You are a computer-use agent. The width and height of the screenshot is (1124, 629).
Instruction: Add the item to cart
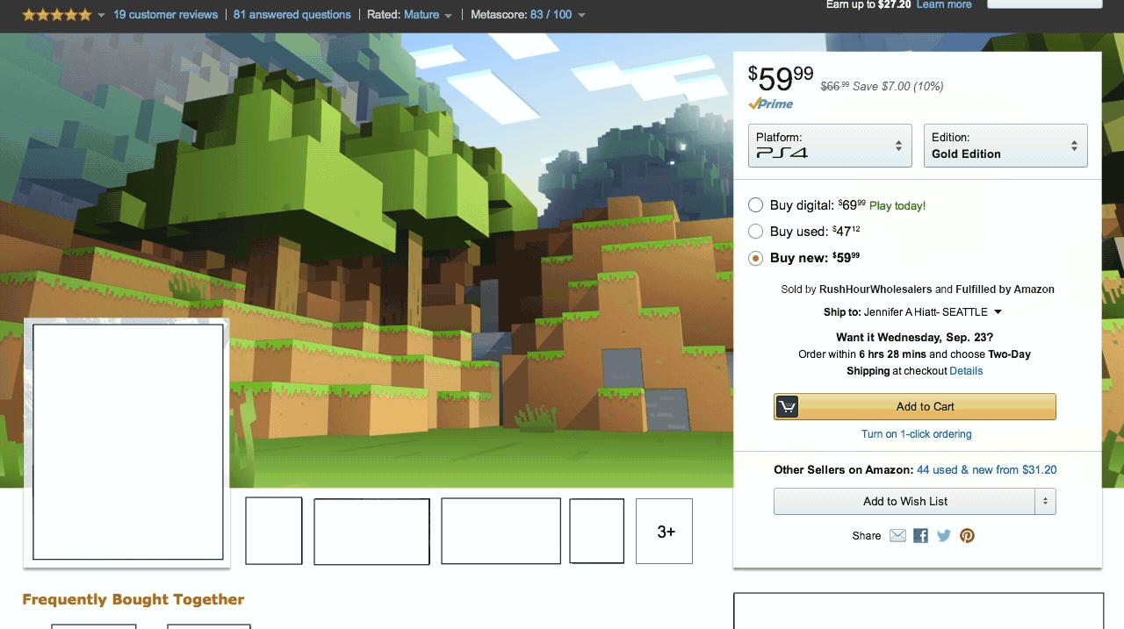(x=915, y=407)
